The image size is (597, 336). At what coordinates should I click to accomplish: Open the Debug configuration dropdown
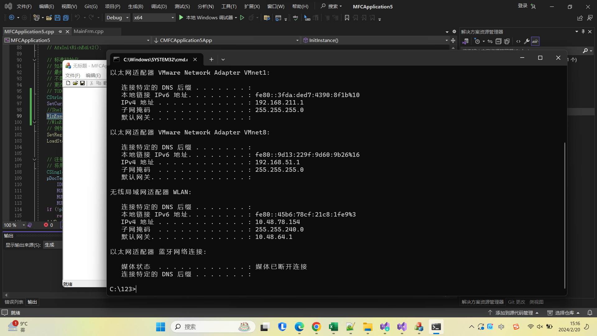[117, 18]
